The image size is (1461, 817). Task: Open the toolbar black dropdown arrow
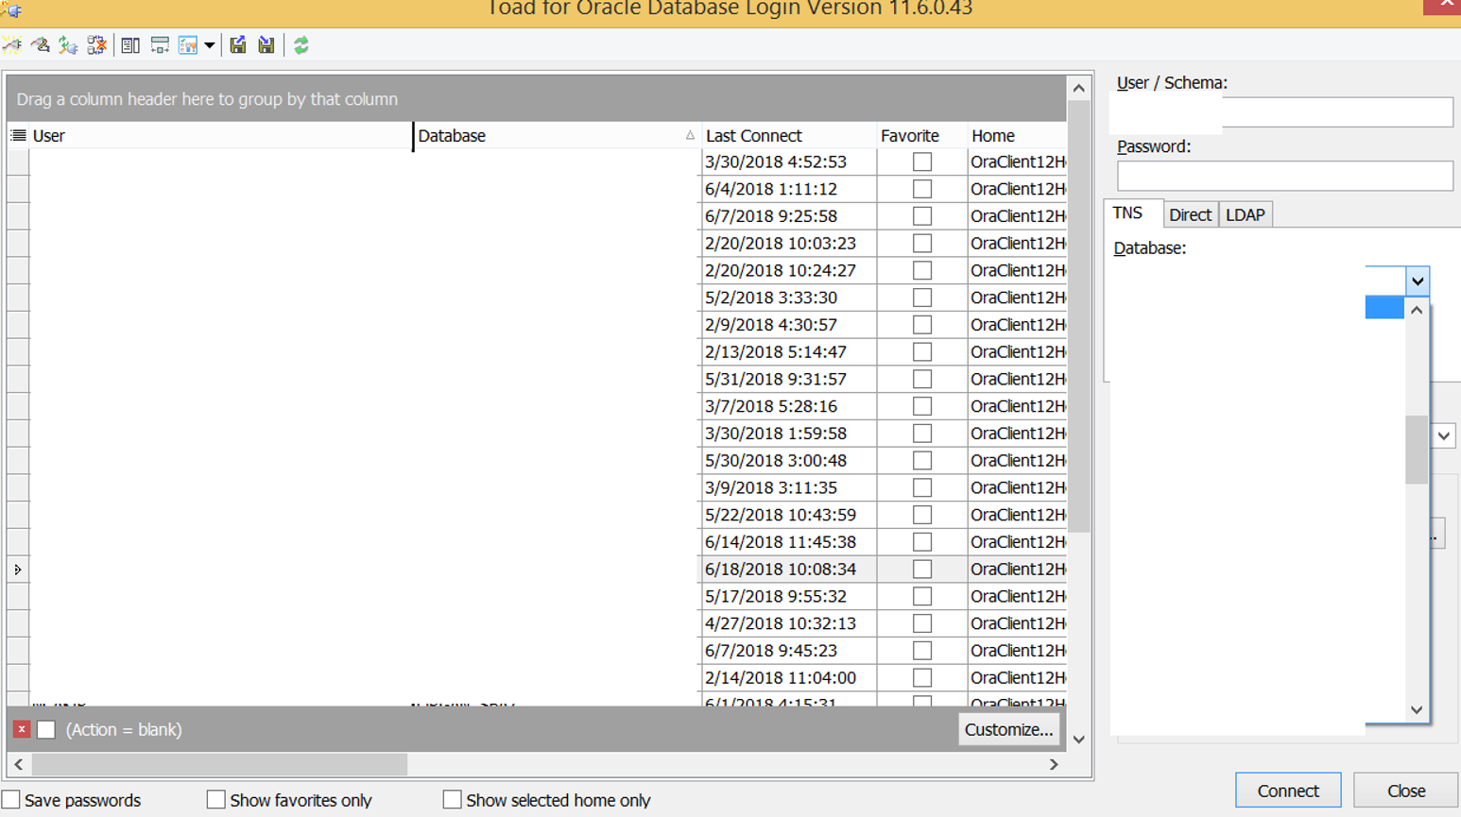point(210,45)
